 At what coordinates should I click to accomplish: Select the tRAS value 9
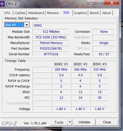click(x=61, y=92)
